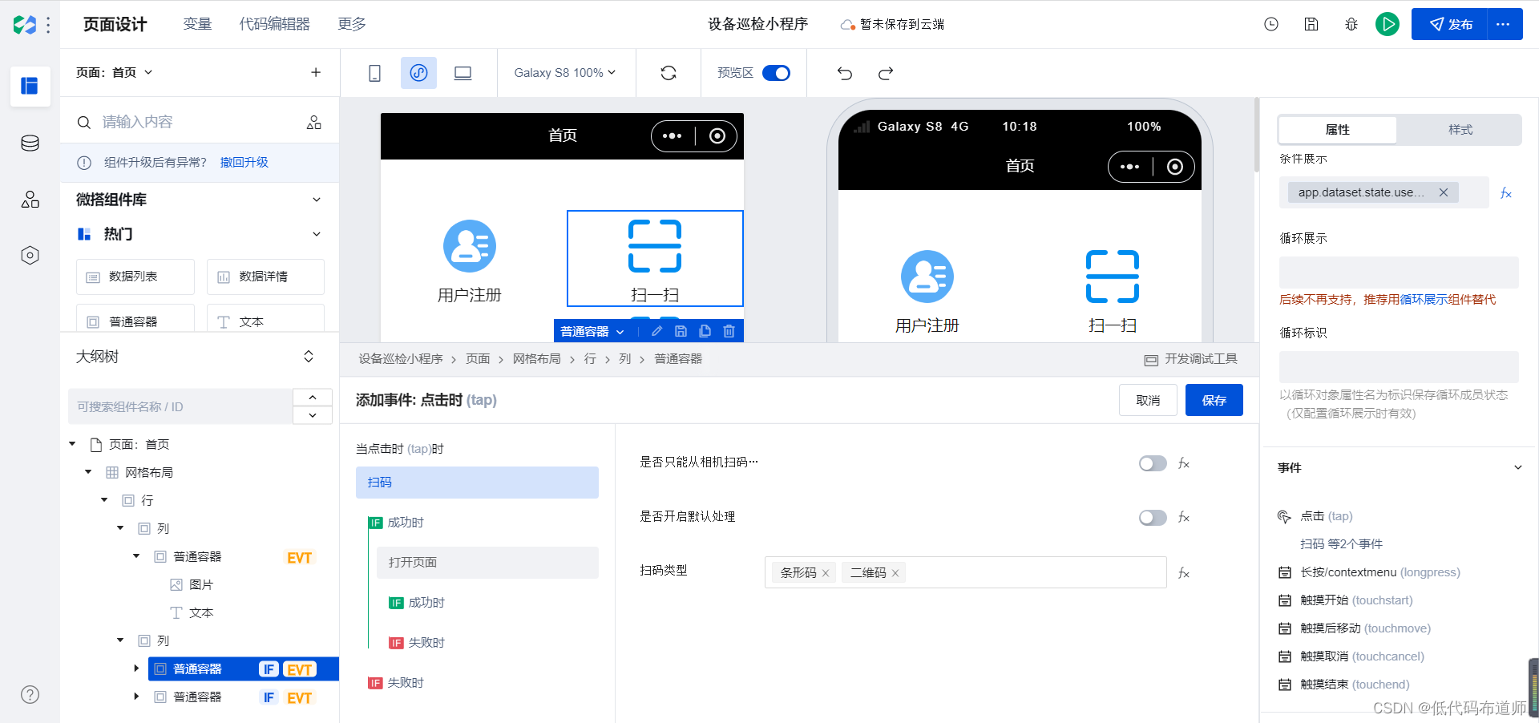The height and width of the screenshot is (723, 1539).
Task: Open fx expression for condition display
Action: point(1506,193)
